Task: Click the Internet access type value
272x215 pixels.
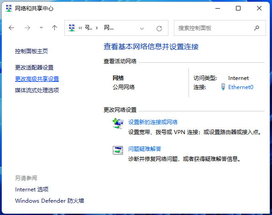Action: pyautogui.click(x=238, y=78)
